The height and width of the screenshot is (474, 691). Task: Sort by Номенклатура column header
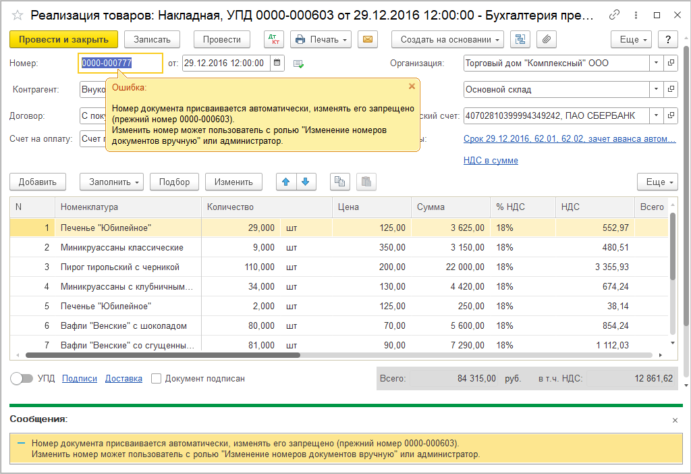128,207
